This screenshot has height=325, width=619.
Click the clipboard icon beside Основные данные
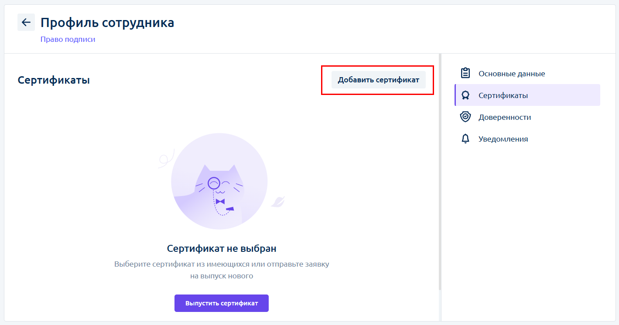coord(465,73)
